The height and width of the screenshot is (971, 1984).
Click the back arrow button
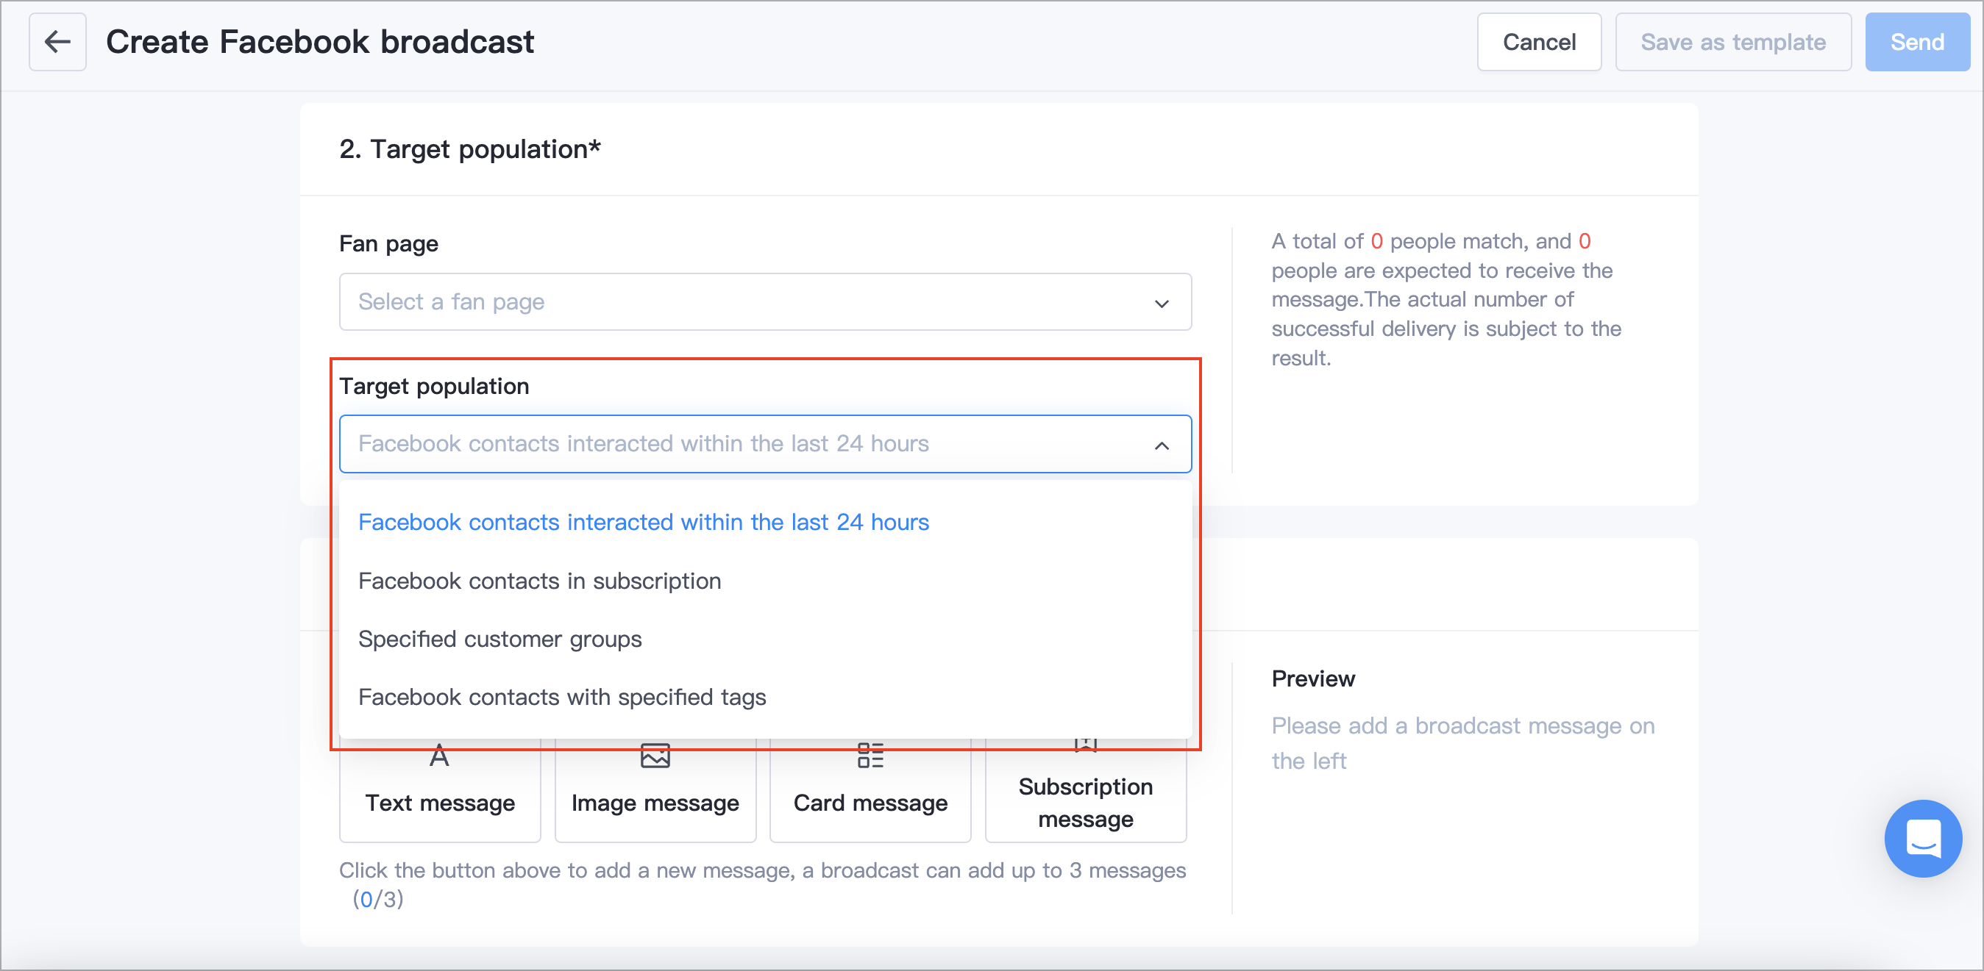(x=58, y=42)
